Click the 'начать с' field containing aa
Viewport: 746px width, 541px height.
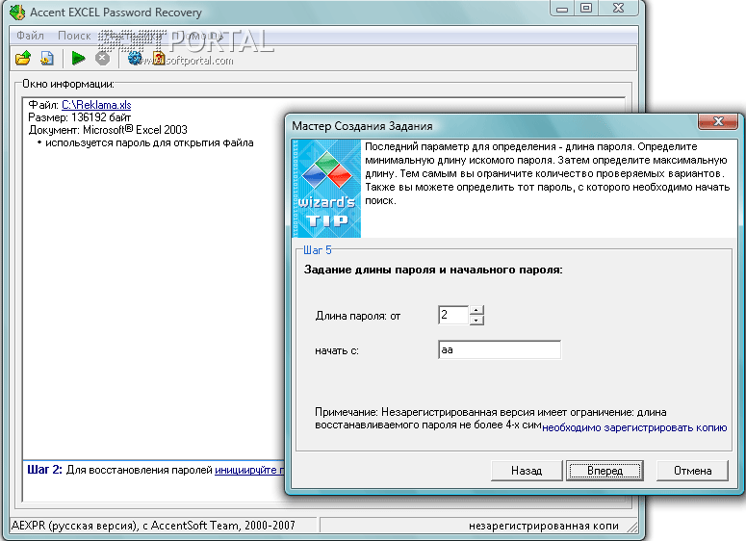(499, 349)
